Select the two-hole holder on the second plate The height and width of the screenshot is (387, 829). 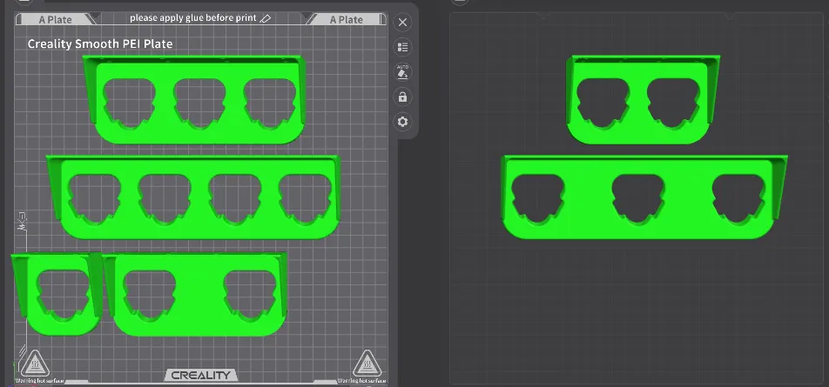point(643,100)
